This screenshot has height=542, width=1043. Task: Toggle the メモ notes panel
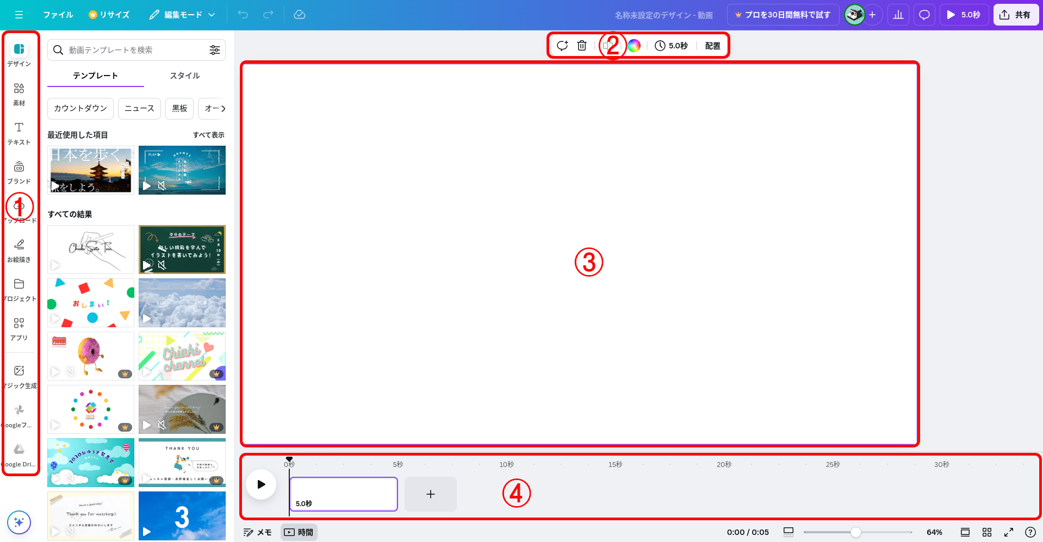tap(257, 532)
